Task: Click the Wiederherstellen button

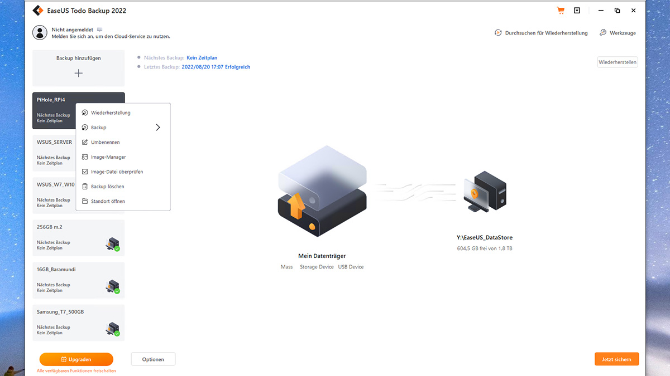Action: point(618,62)
